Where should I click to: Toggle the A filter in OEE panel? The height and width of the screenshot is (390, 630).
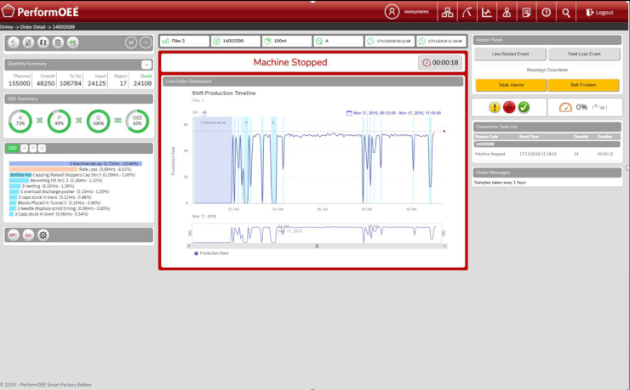click(x=24, y=148)
